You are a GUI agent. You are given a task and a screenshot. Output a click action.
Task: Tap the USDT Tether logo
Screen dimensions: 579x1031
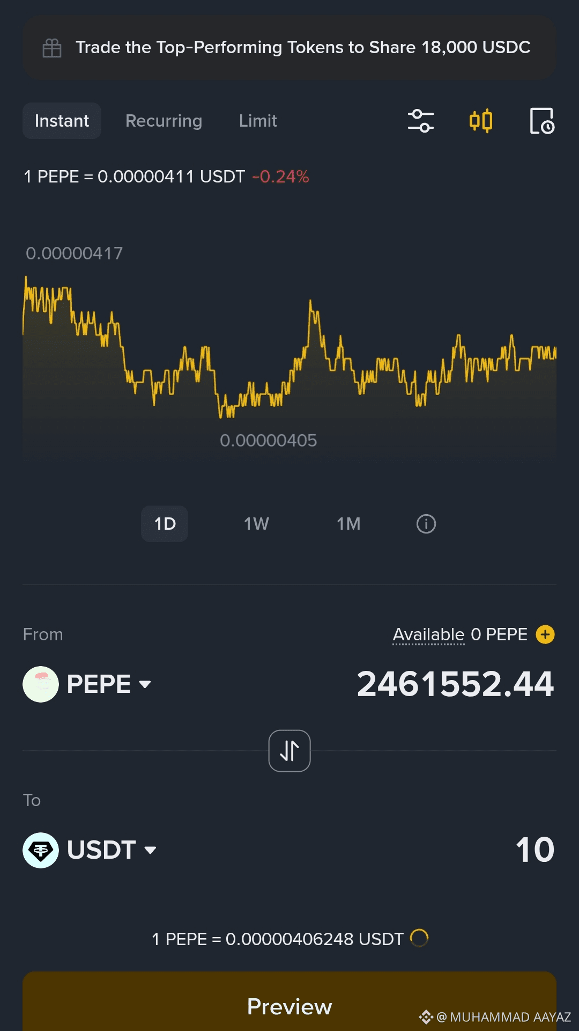click(41, 850)
